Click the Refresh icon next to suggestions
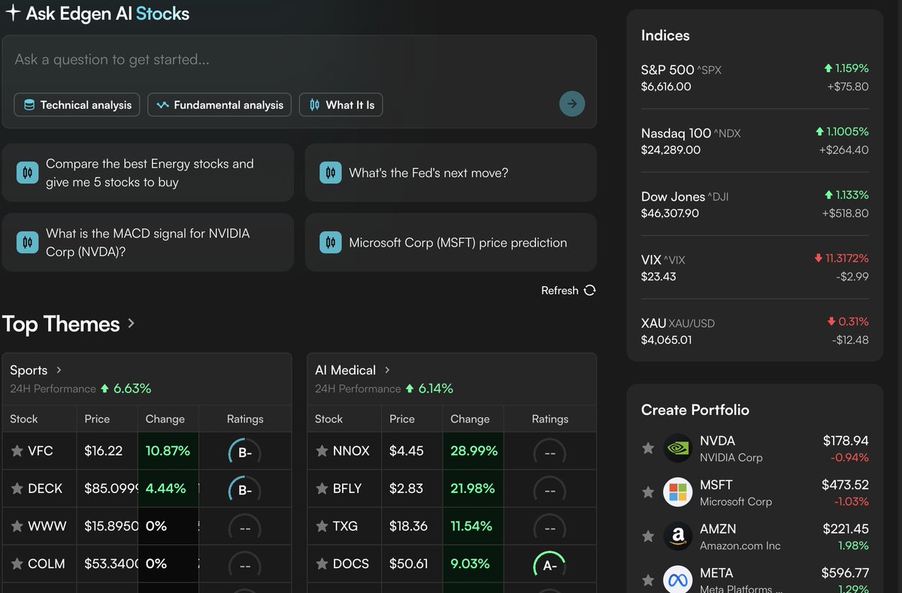Image resolution: width=902 pixels, height=593 pixels. [589, 290]
